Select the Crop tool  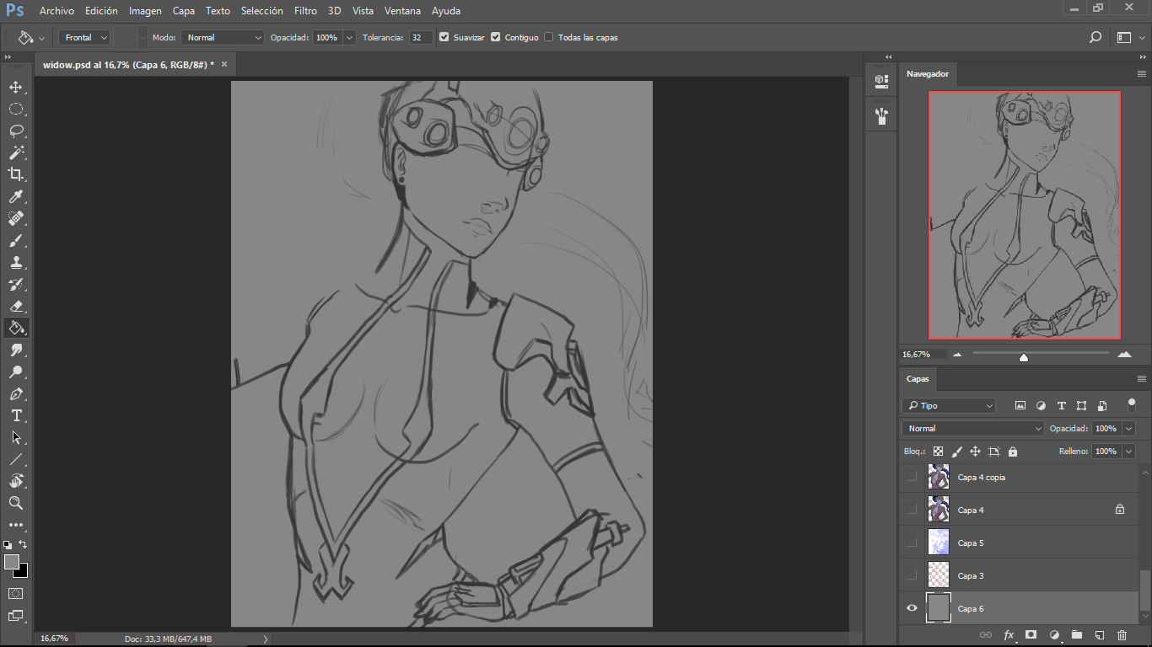click(15, 174)
